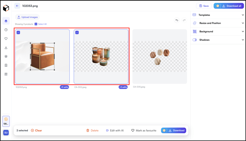Open the favourites heart icon in sidebar
246x141 pixels.
6,39
